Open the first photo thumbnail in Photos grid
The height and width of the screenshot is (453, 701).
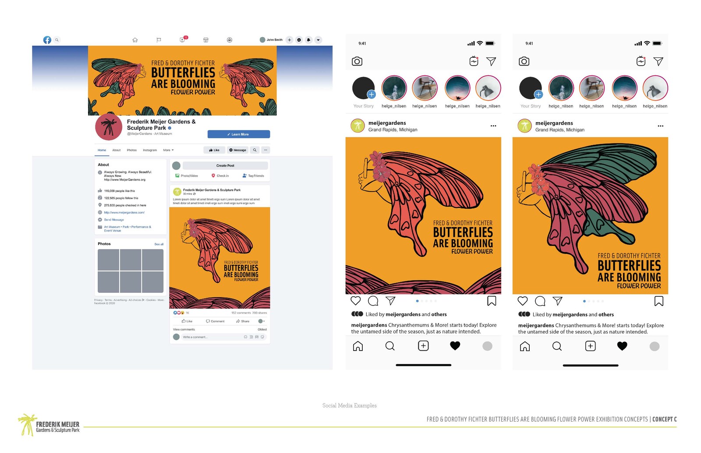(x=108, y=260)
